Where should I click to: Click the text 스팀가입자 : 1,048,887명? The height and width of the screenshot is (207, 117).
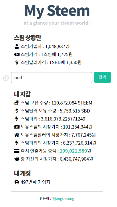pos(45,46)
